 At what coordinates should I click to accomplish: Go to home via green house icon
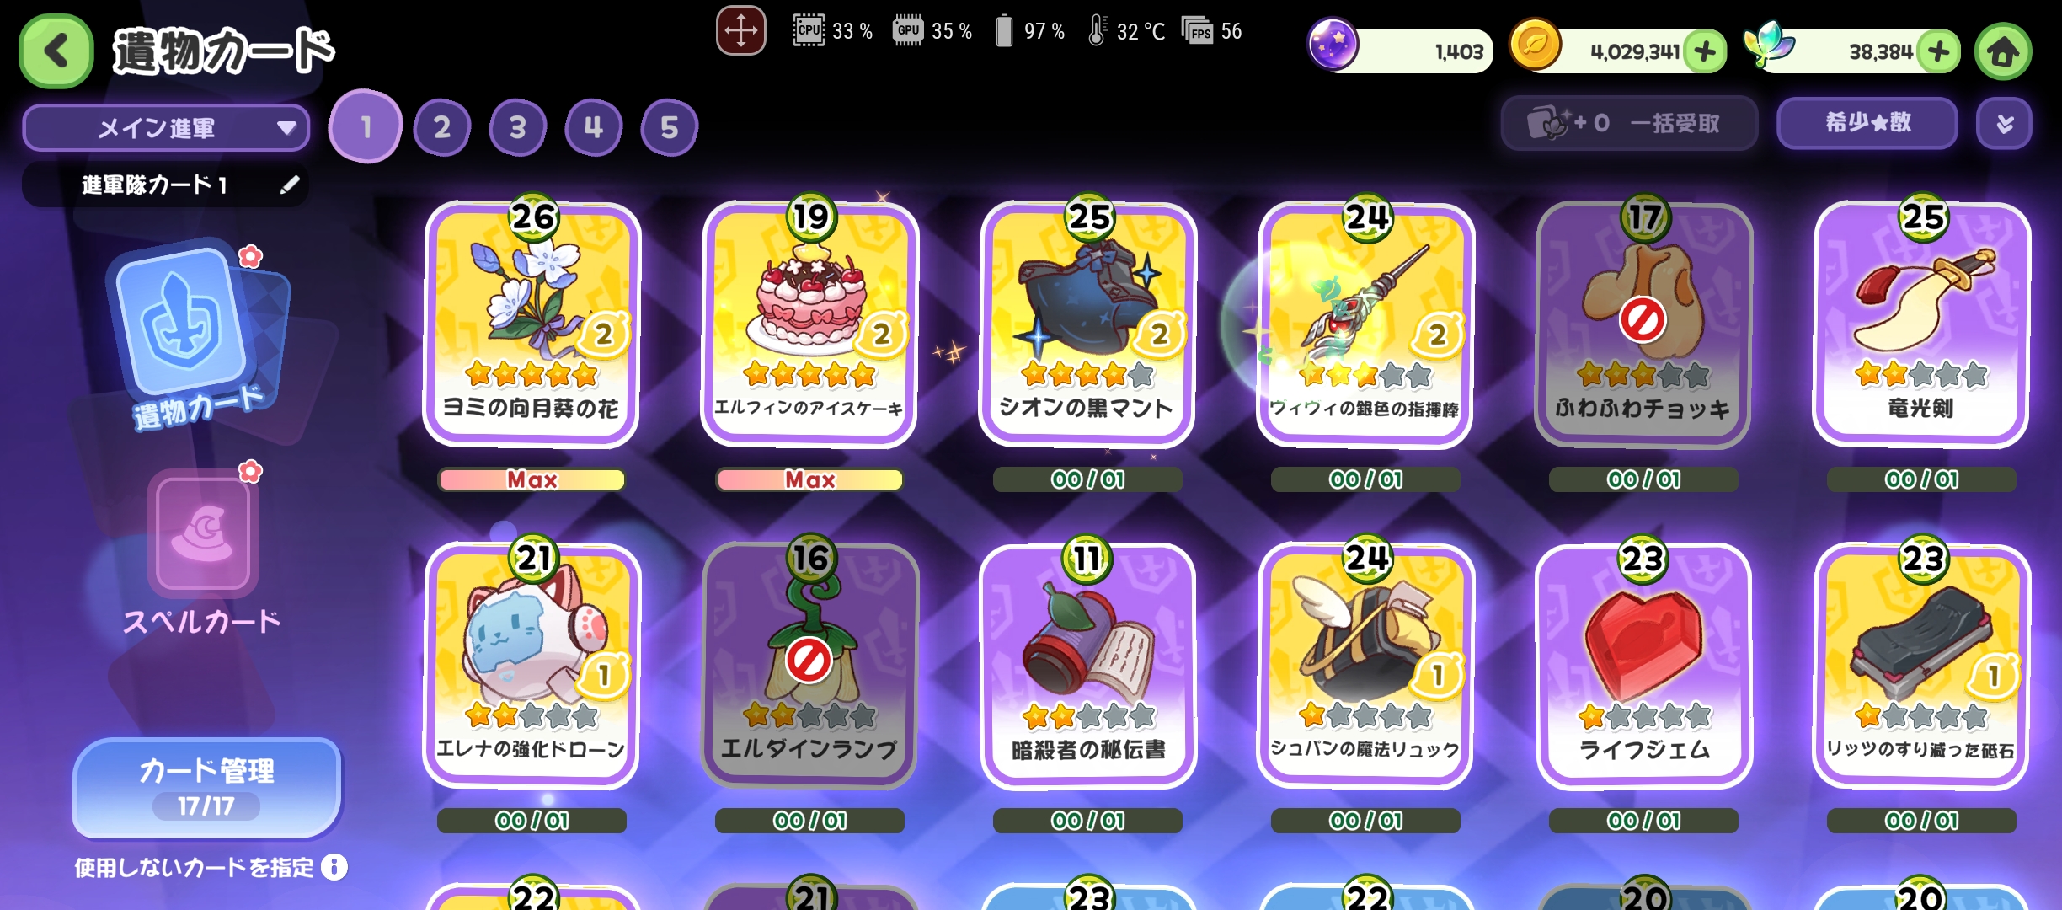pos(2003,52)
